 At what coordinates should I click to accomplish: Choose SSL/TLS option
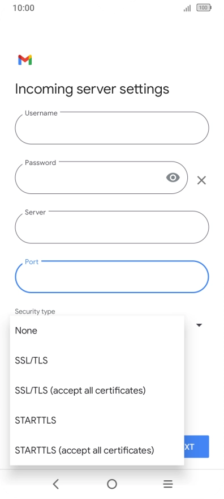click(97, 361)
